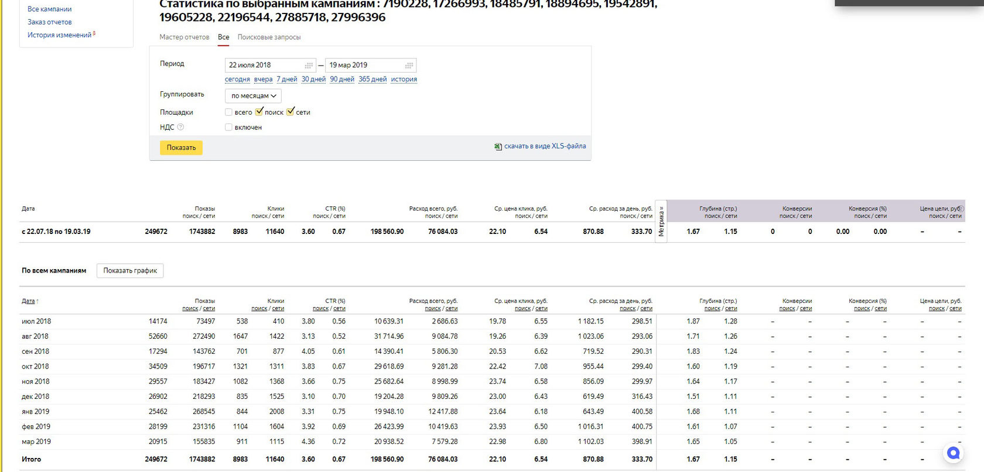Open the НДС help question mark icon

(180, 127)
